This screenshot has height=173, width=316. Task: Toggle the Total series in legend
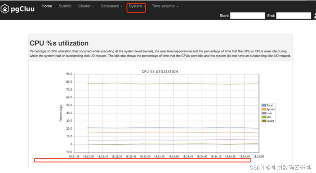(x=267, y=105)
